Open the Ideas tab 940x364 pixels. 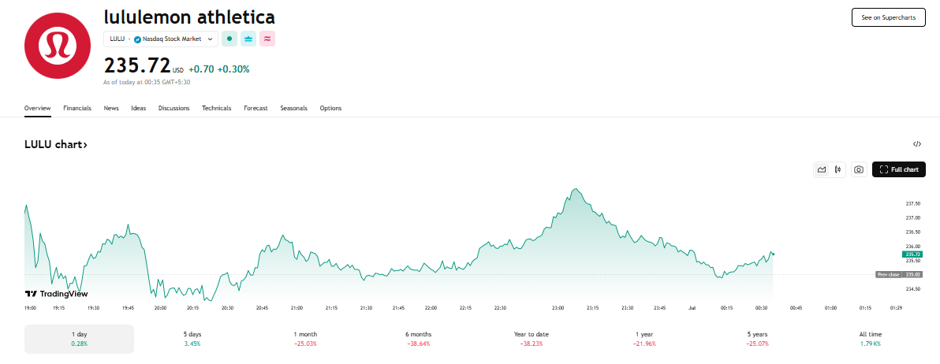click(139, 109)
